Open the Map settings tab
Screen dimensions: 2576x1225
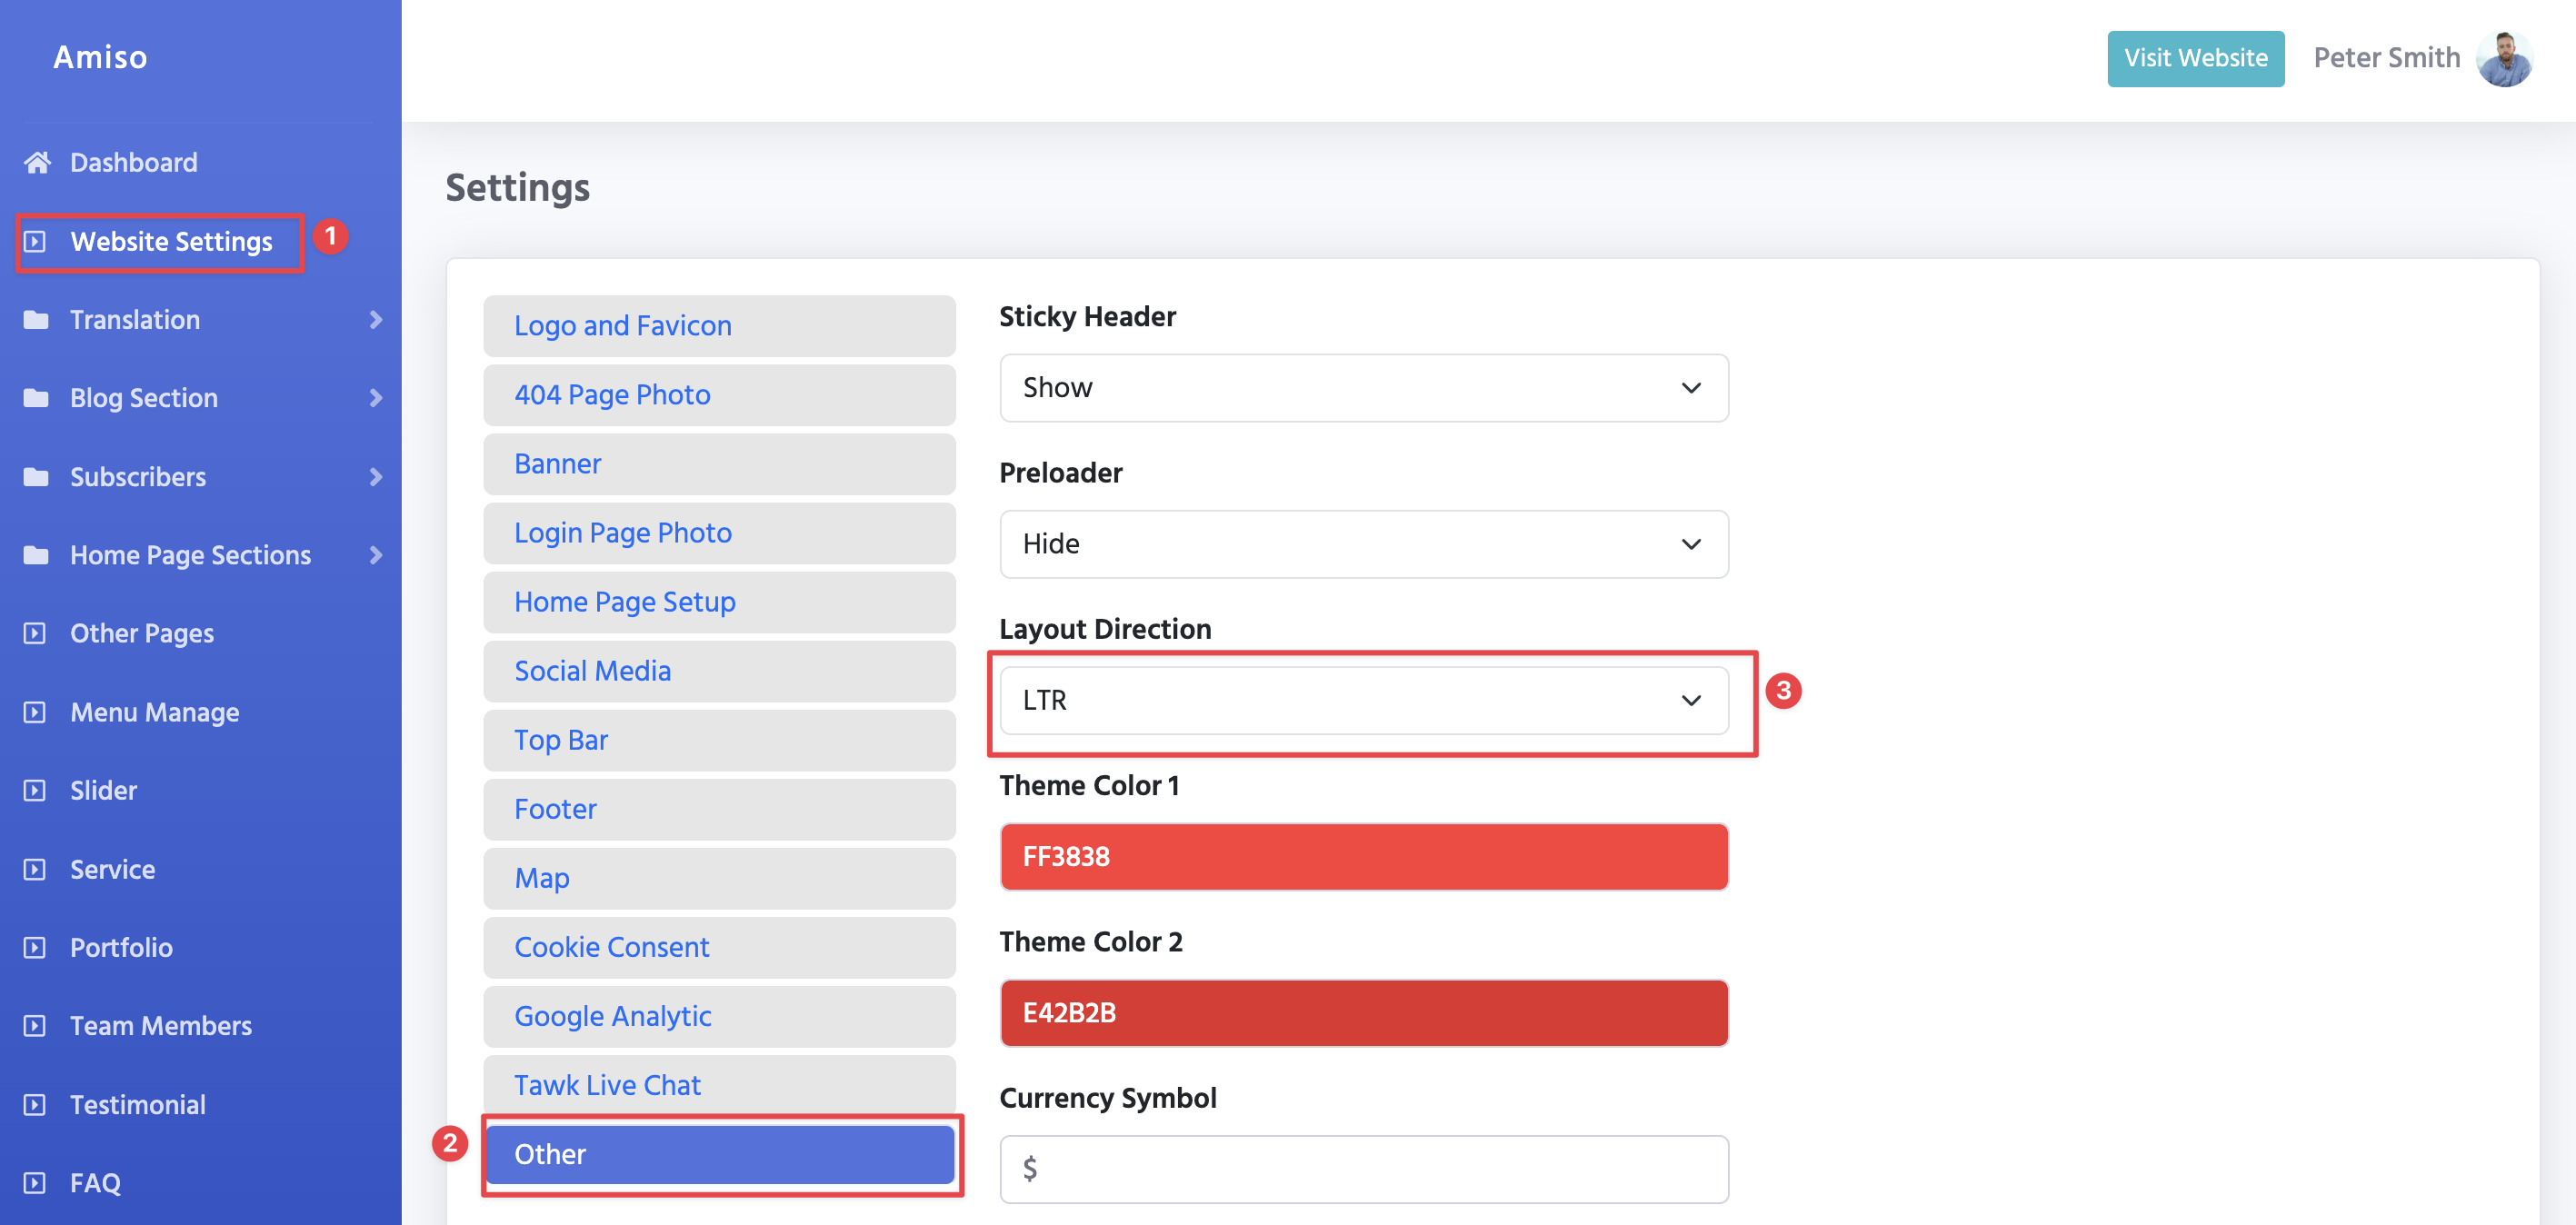tap(719, 878)
